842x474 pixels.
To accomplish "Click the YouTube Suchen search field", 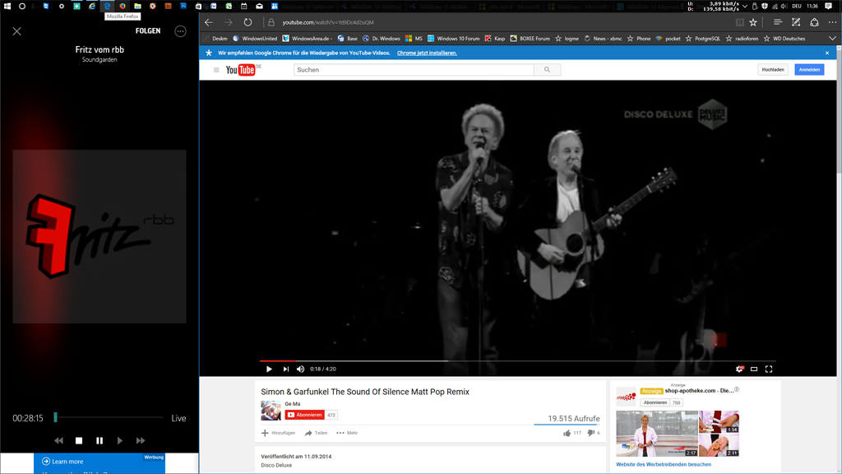I will 414,70.
